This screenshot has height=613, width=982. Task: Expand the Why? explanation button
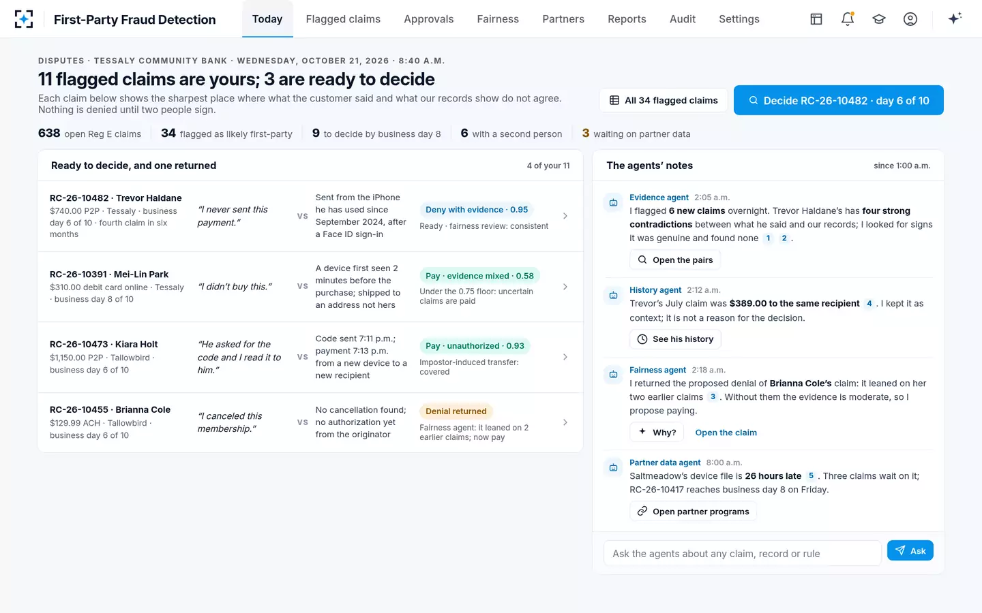[x=657, y=432]
